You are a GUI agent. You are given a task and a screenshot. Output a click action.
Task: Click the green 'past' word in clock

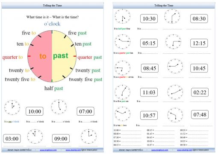pos(61,55)
